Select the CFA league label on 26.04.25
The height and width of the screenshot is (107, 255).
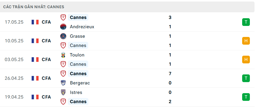[x=46, y=78]
